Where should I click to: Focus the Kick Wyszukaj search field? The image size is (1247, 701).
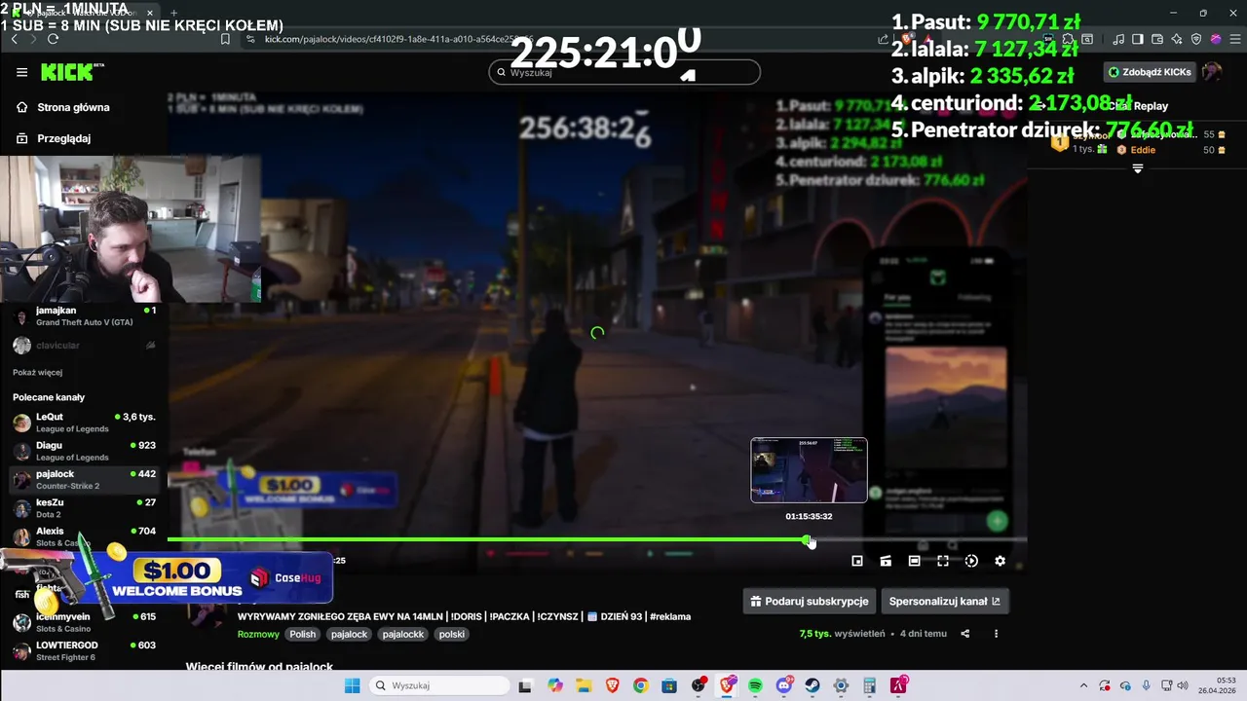pyautogui.click(x=624, y=72)
